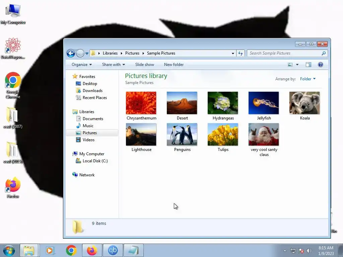Go back with the blue Back arrow
This screenshot has height=257, width=343.
coord(71,53)
